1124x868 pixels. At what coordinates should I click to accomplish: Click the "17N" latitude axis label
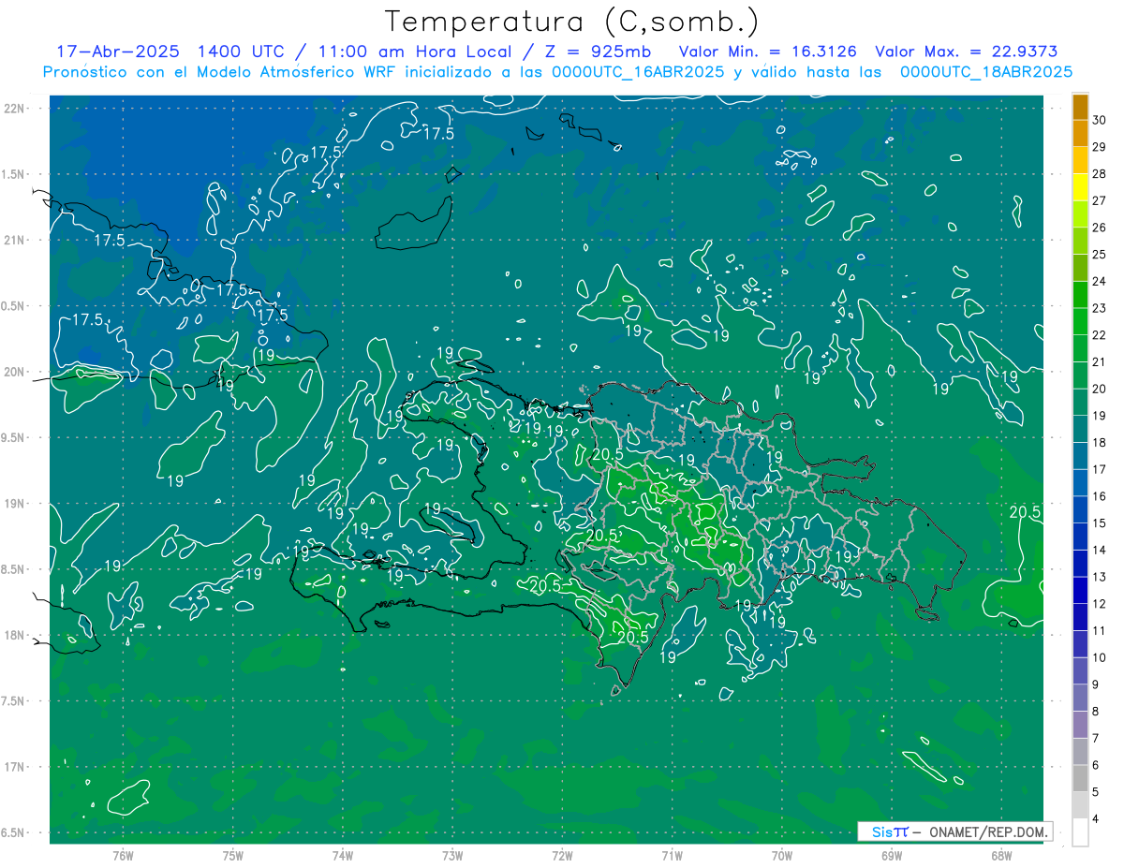coord(14,767)
